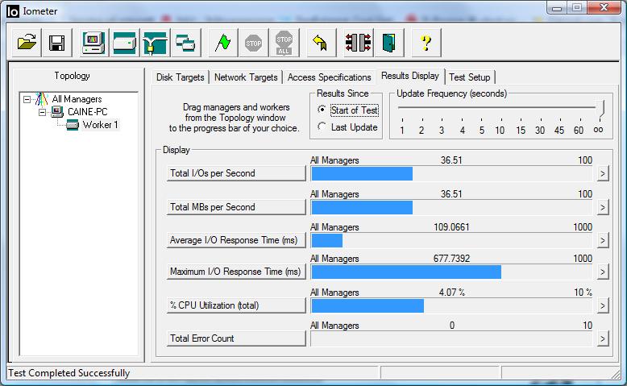Click the Update Frequency slider thumb
This screenshot has width=627, height=386.
pyautogui.click(x=600, y=109)
